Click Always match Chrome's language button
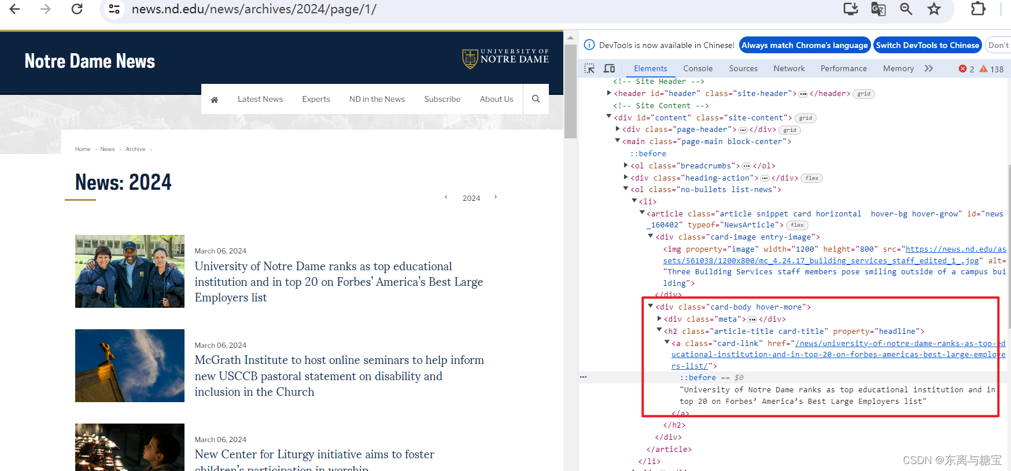1011x471 pixels. [x=805, y=45]
